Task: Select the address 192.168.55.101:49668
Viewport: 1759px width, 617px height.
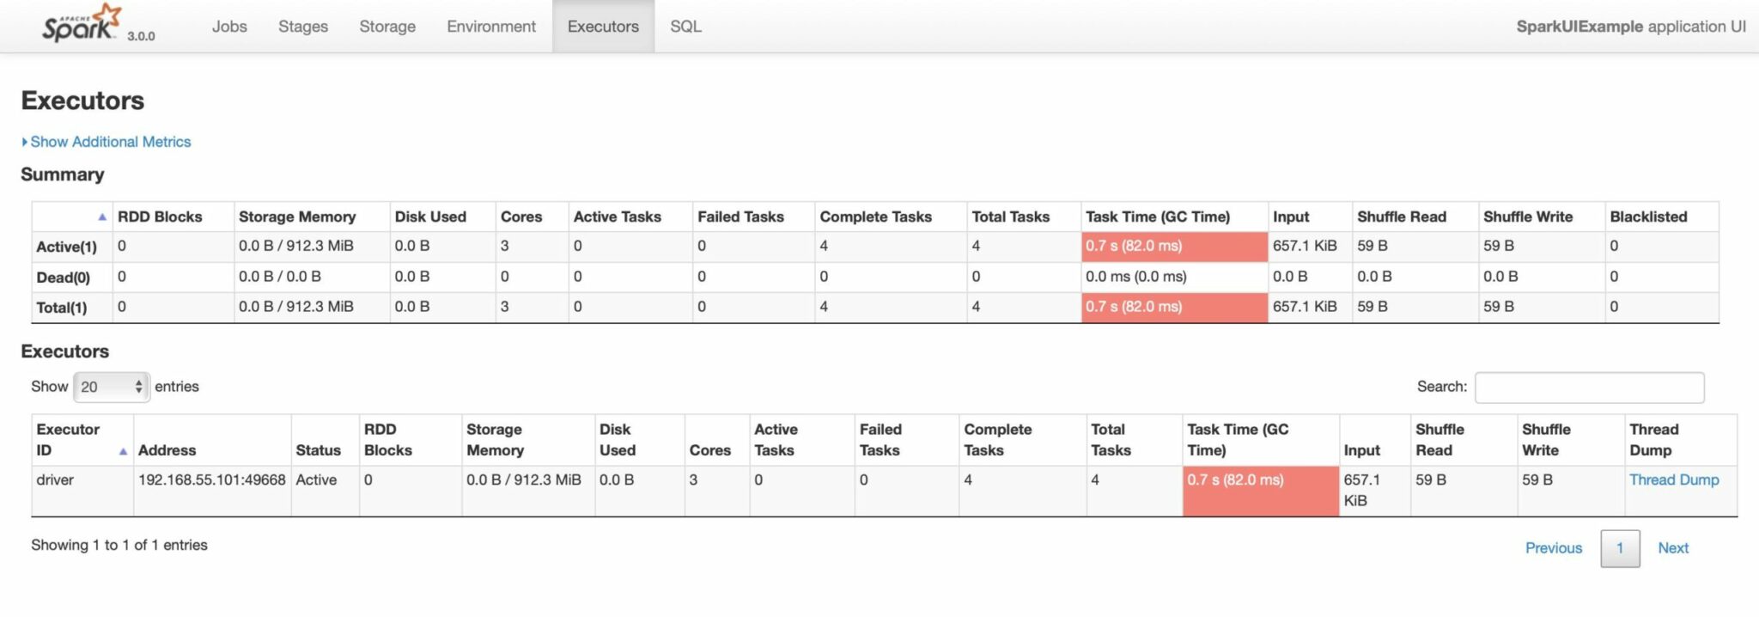Action: tap(211, 480)
